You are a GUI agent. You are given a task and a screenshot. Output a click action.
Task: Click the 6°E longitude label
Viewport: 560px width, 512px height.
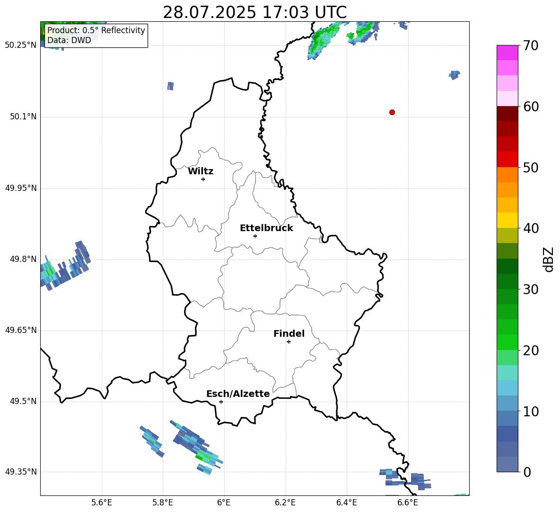coord(224,503)
